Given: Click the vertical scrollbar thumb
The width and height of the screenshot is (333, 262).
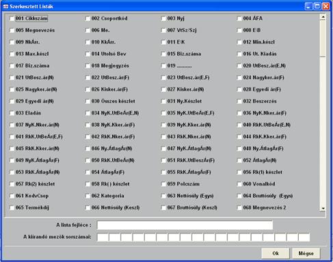Looking at the screenshot, I should pos(323,38).
